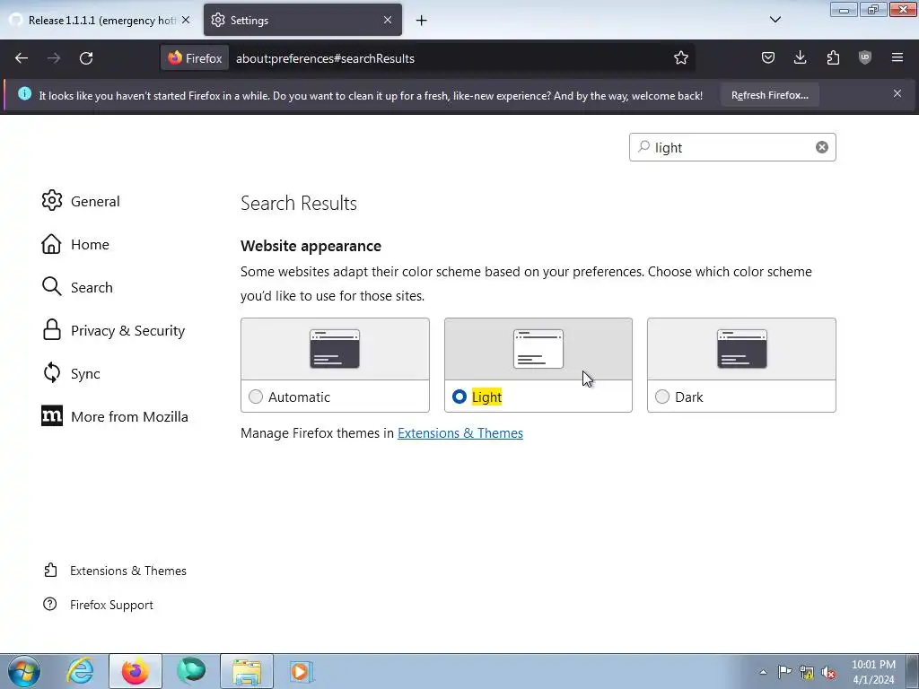Click the Dark appearance preview thumbnail

click(x=741, y=349)
